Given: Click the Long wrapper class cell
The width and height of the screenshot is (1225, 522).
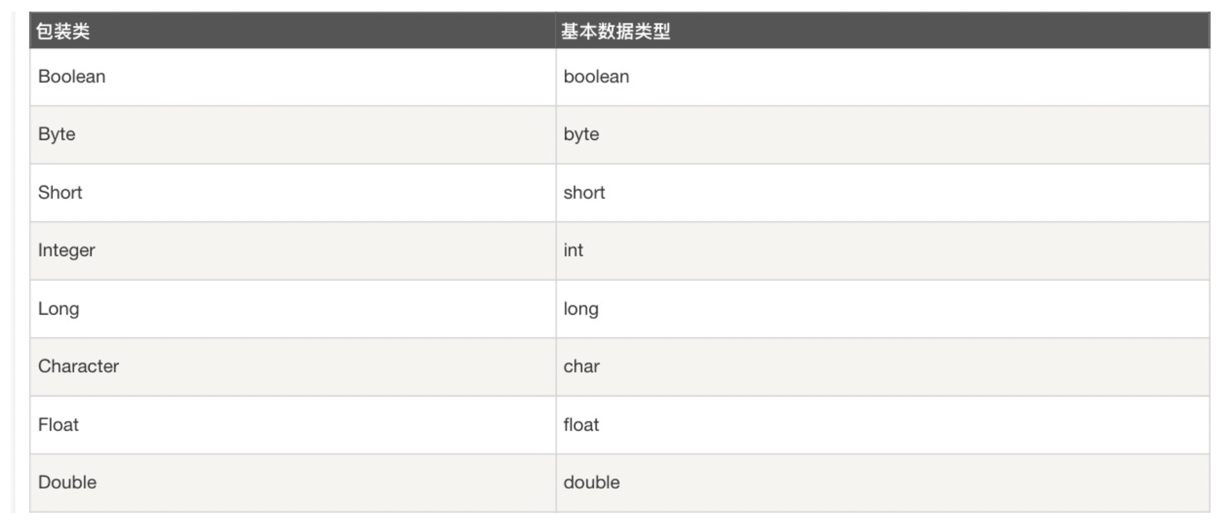Looking at the screenshot, I should pos(59,309).
